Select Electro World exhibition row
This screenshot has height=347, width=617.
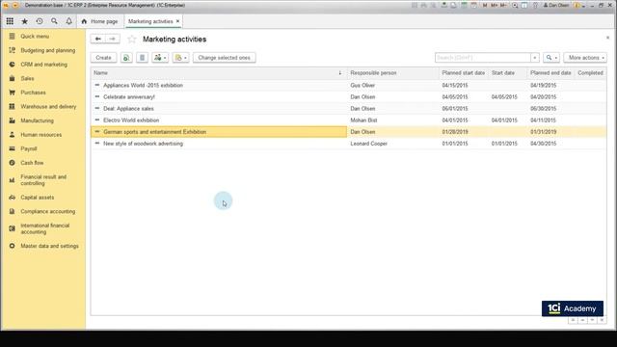point(348,120)
